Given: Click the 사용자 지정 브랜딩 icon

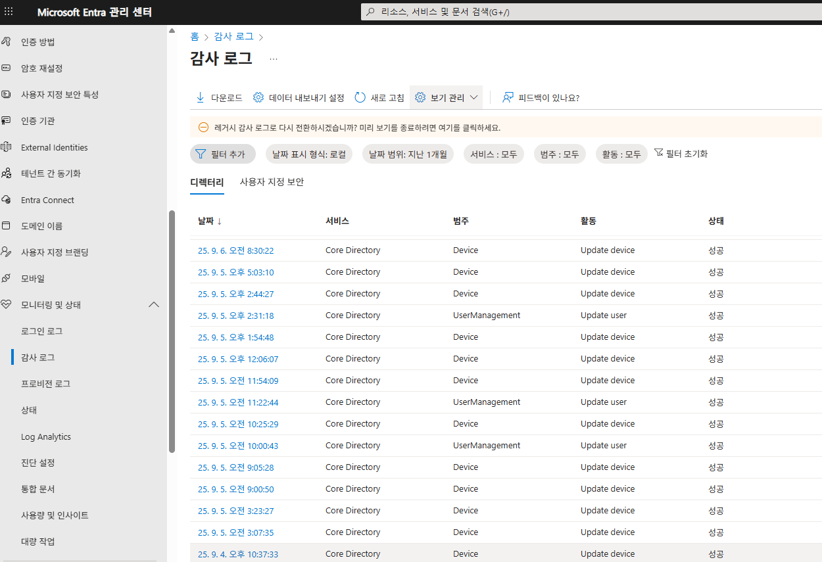Looking at the screenshot, I should 6,252.
